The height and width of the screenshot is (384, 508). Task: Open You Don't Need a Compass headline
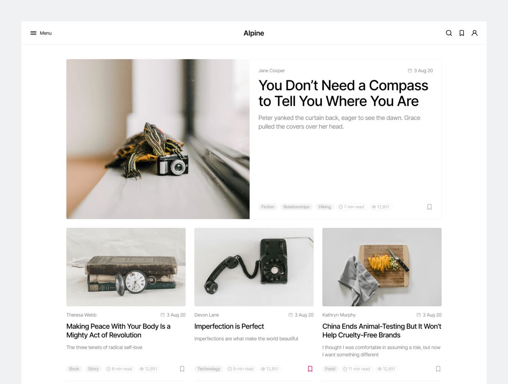click(x=343, y=93)
